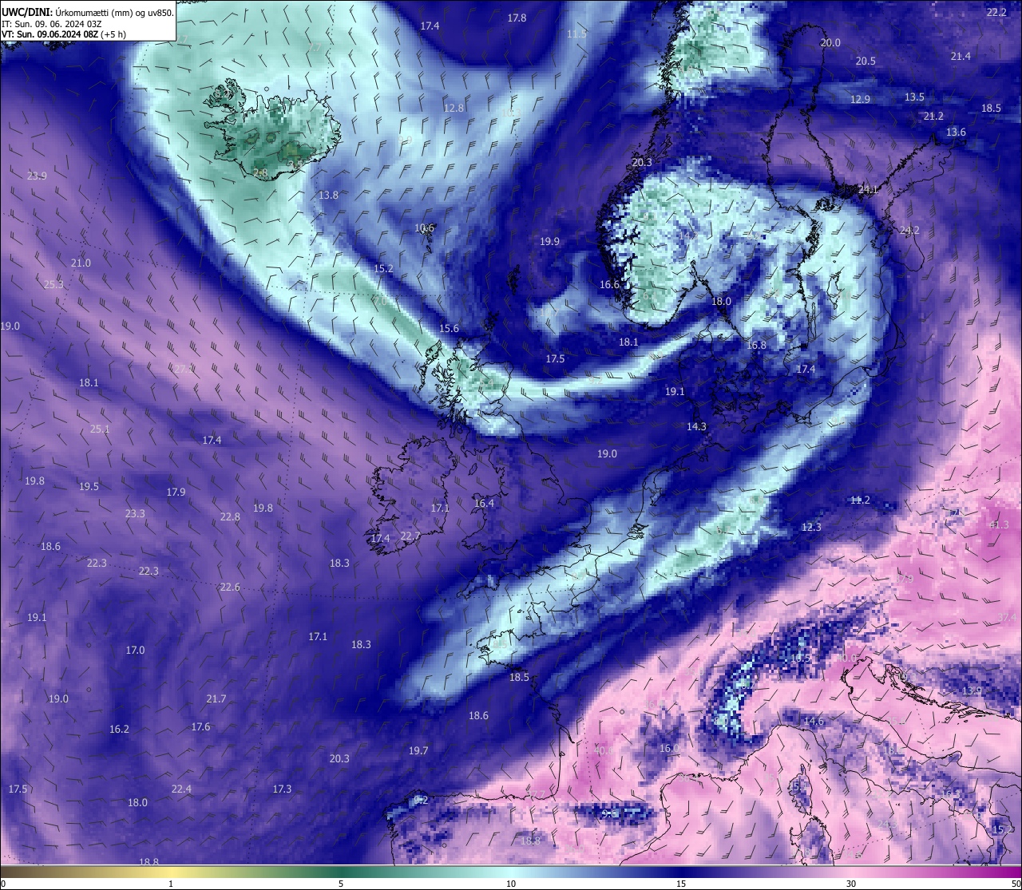
Task: Select the 22.4 value label
Action: [x=181, y=789]
